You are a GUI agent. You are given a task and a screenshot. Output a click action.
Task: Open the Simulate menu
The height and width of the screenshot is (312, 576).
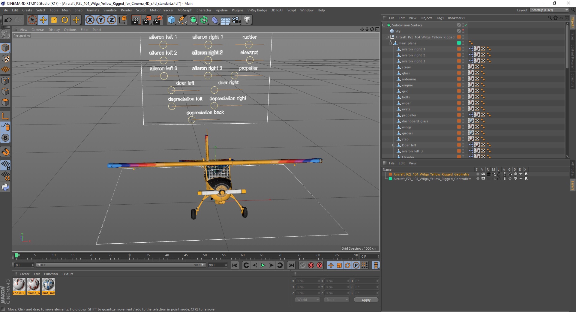point(110,10)
